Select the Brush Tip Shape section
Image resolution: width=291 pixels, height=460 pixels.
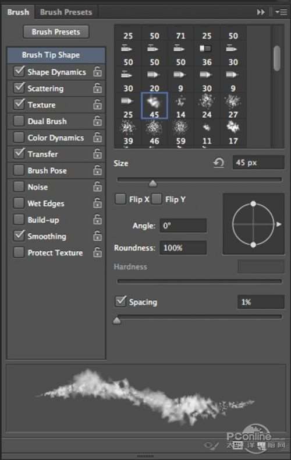(x=56, y=55)
